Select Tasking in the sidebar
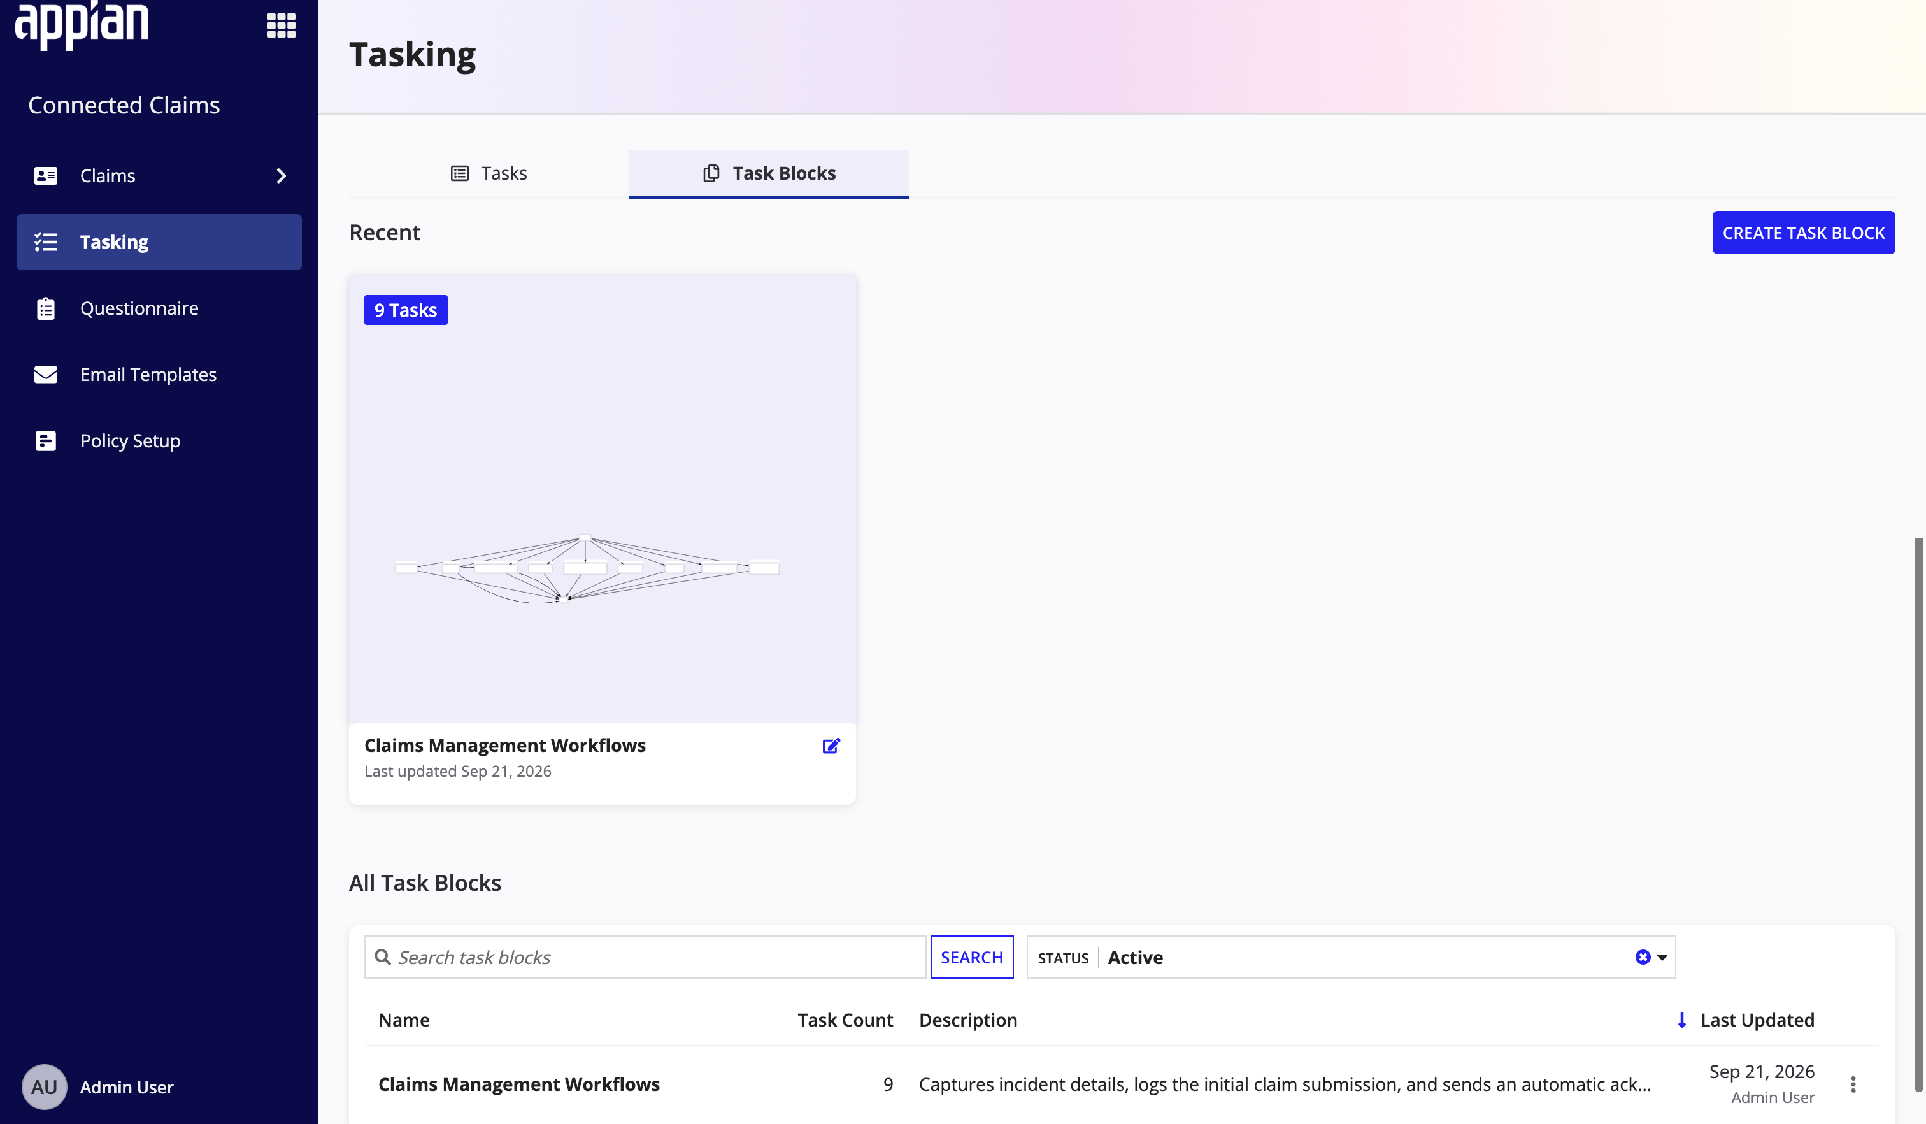1926x1124 pixels. point(159,242)
